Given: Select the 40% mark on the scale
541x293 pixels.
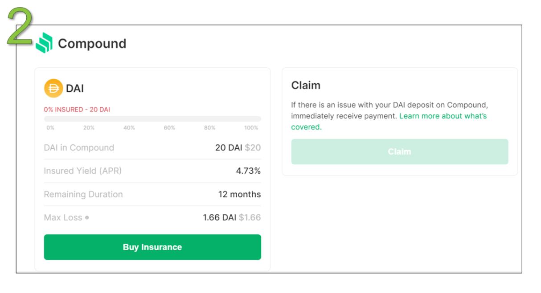Looking at the screenshot, I should (129, 128).
